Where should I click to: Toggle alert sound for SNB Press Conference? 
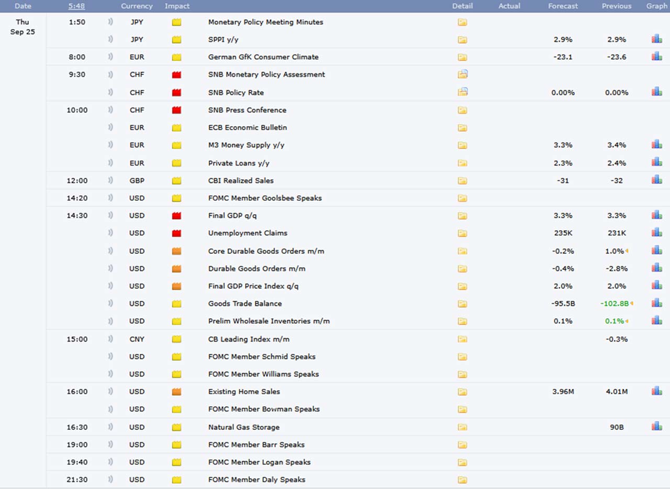(110, 110)
